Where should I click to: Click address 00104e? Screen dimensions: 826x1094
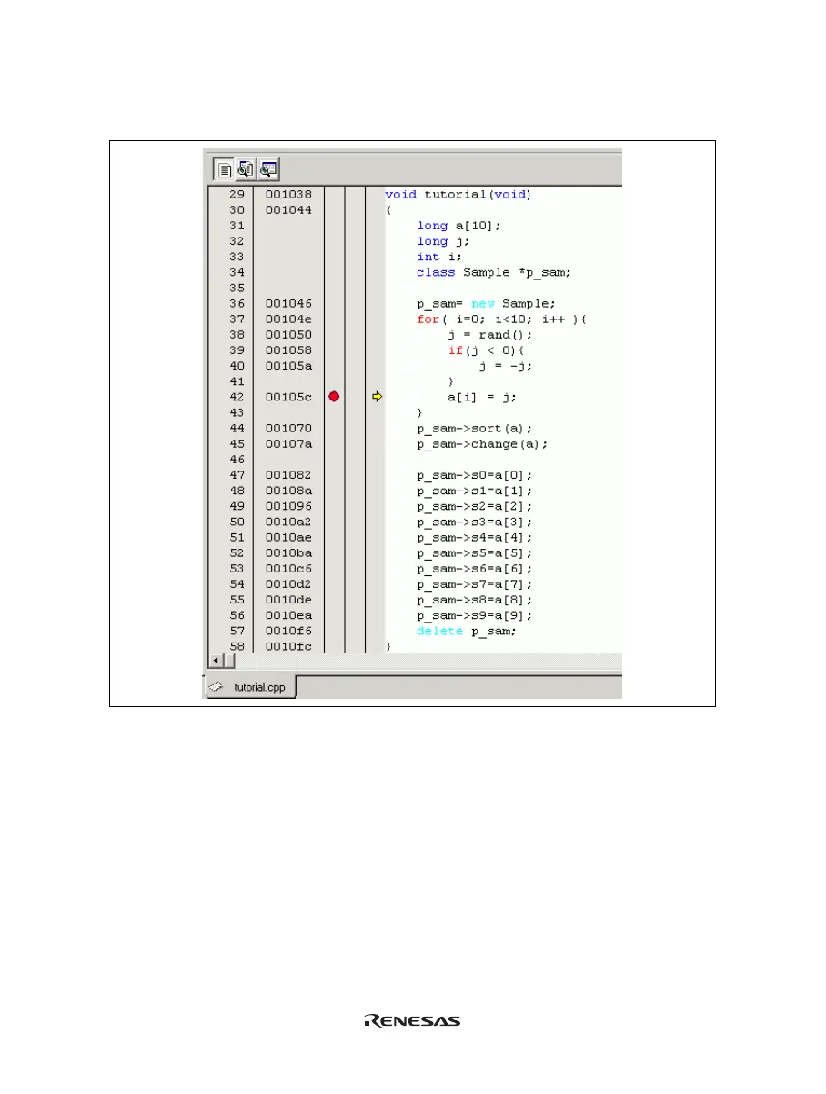(x=288, y=319)
